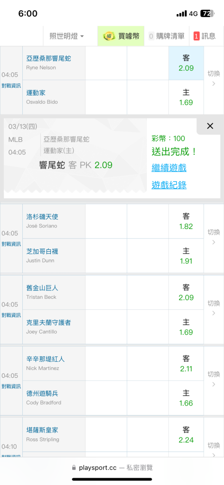This screenshot has height=485, width=224.
Task: Tap the playsport.cc address bar
Action: click(112, 468)
